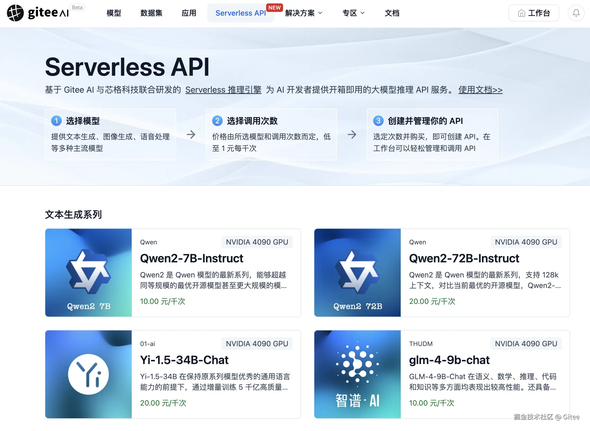
Task: Open notifications via the bell icon
Action: pos(576,13)
